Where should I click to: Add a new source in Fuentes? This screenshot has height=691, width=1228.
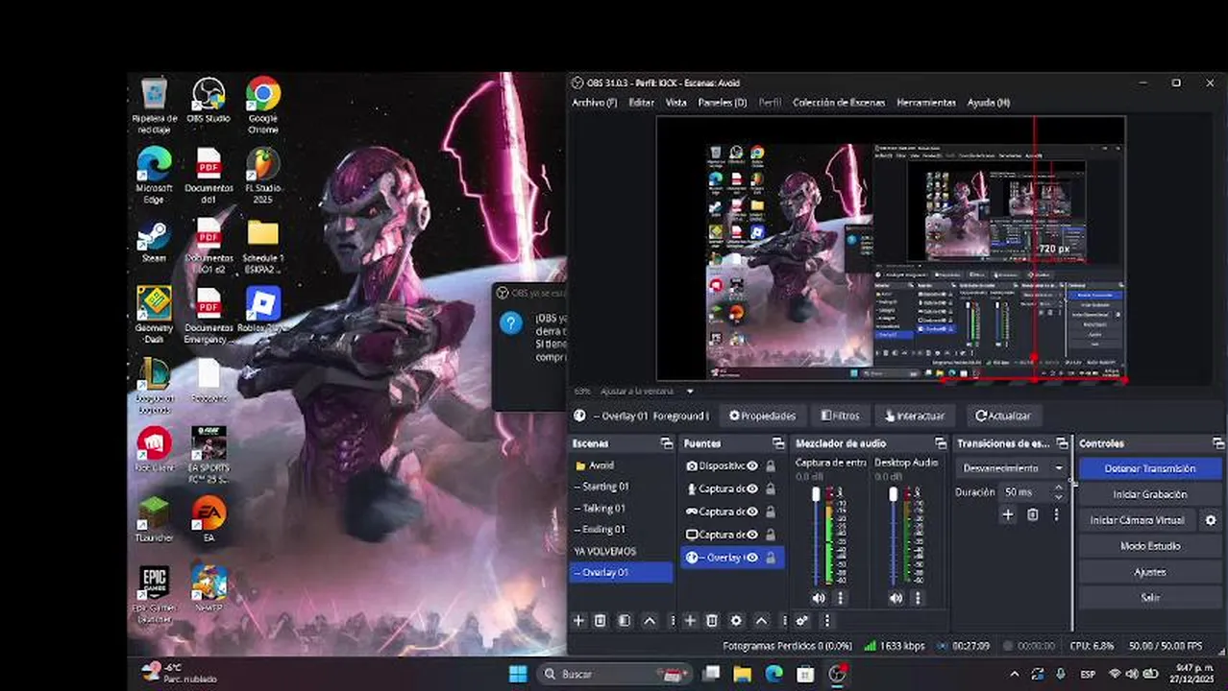[x=690, y=621]
